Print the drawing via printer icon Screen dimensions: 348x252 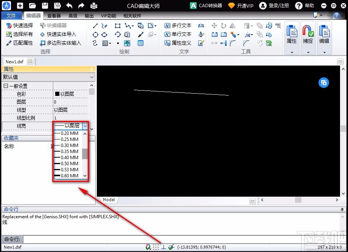[94, 6]
